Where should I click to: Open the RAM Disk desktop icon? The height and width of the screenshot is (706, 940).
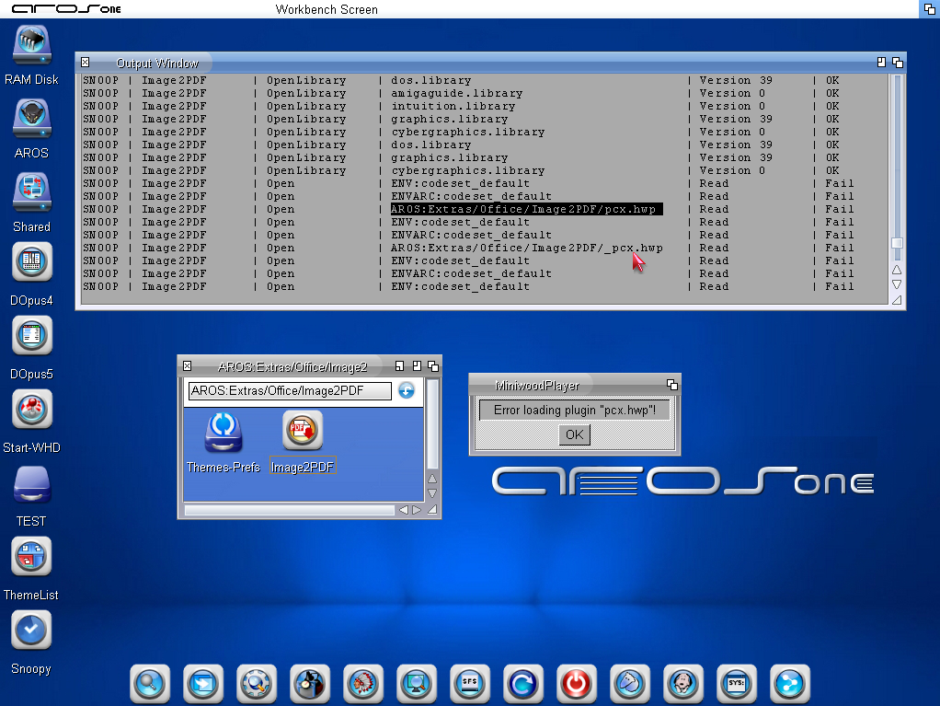coord(32,46)
